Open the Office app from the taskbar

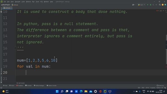[100, 91]
